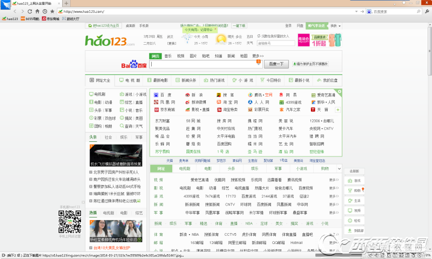This screenshot has height=259, width=432.
Task: Open site settings gear in green corner
Action: 340,92
